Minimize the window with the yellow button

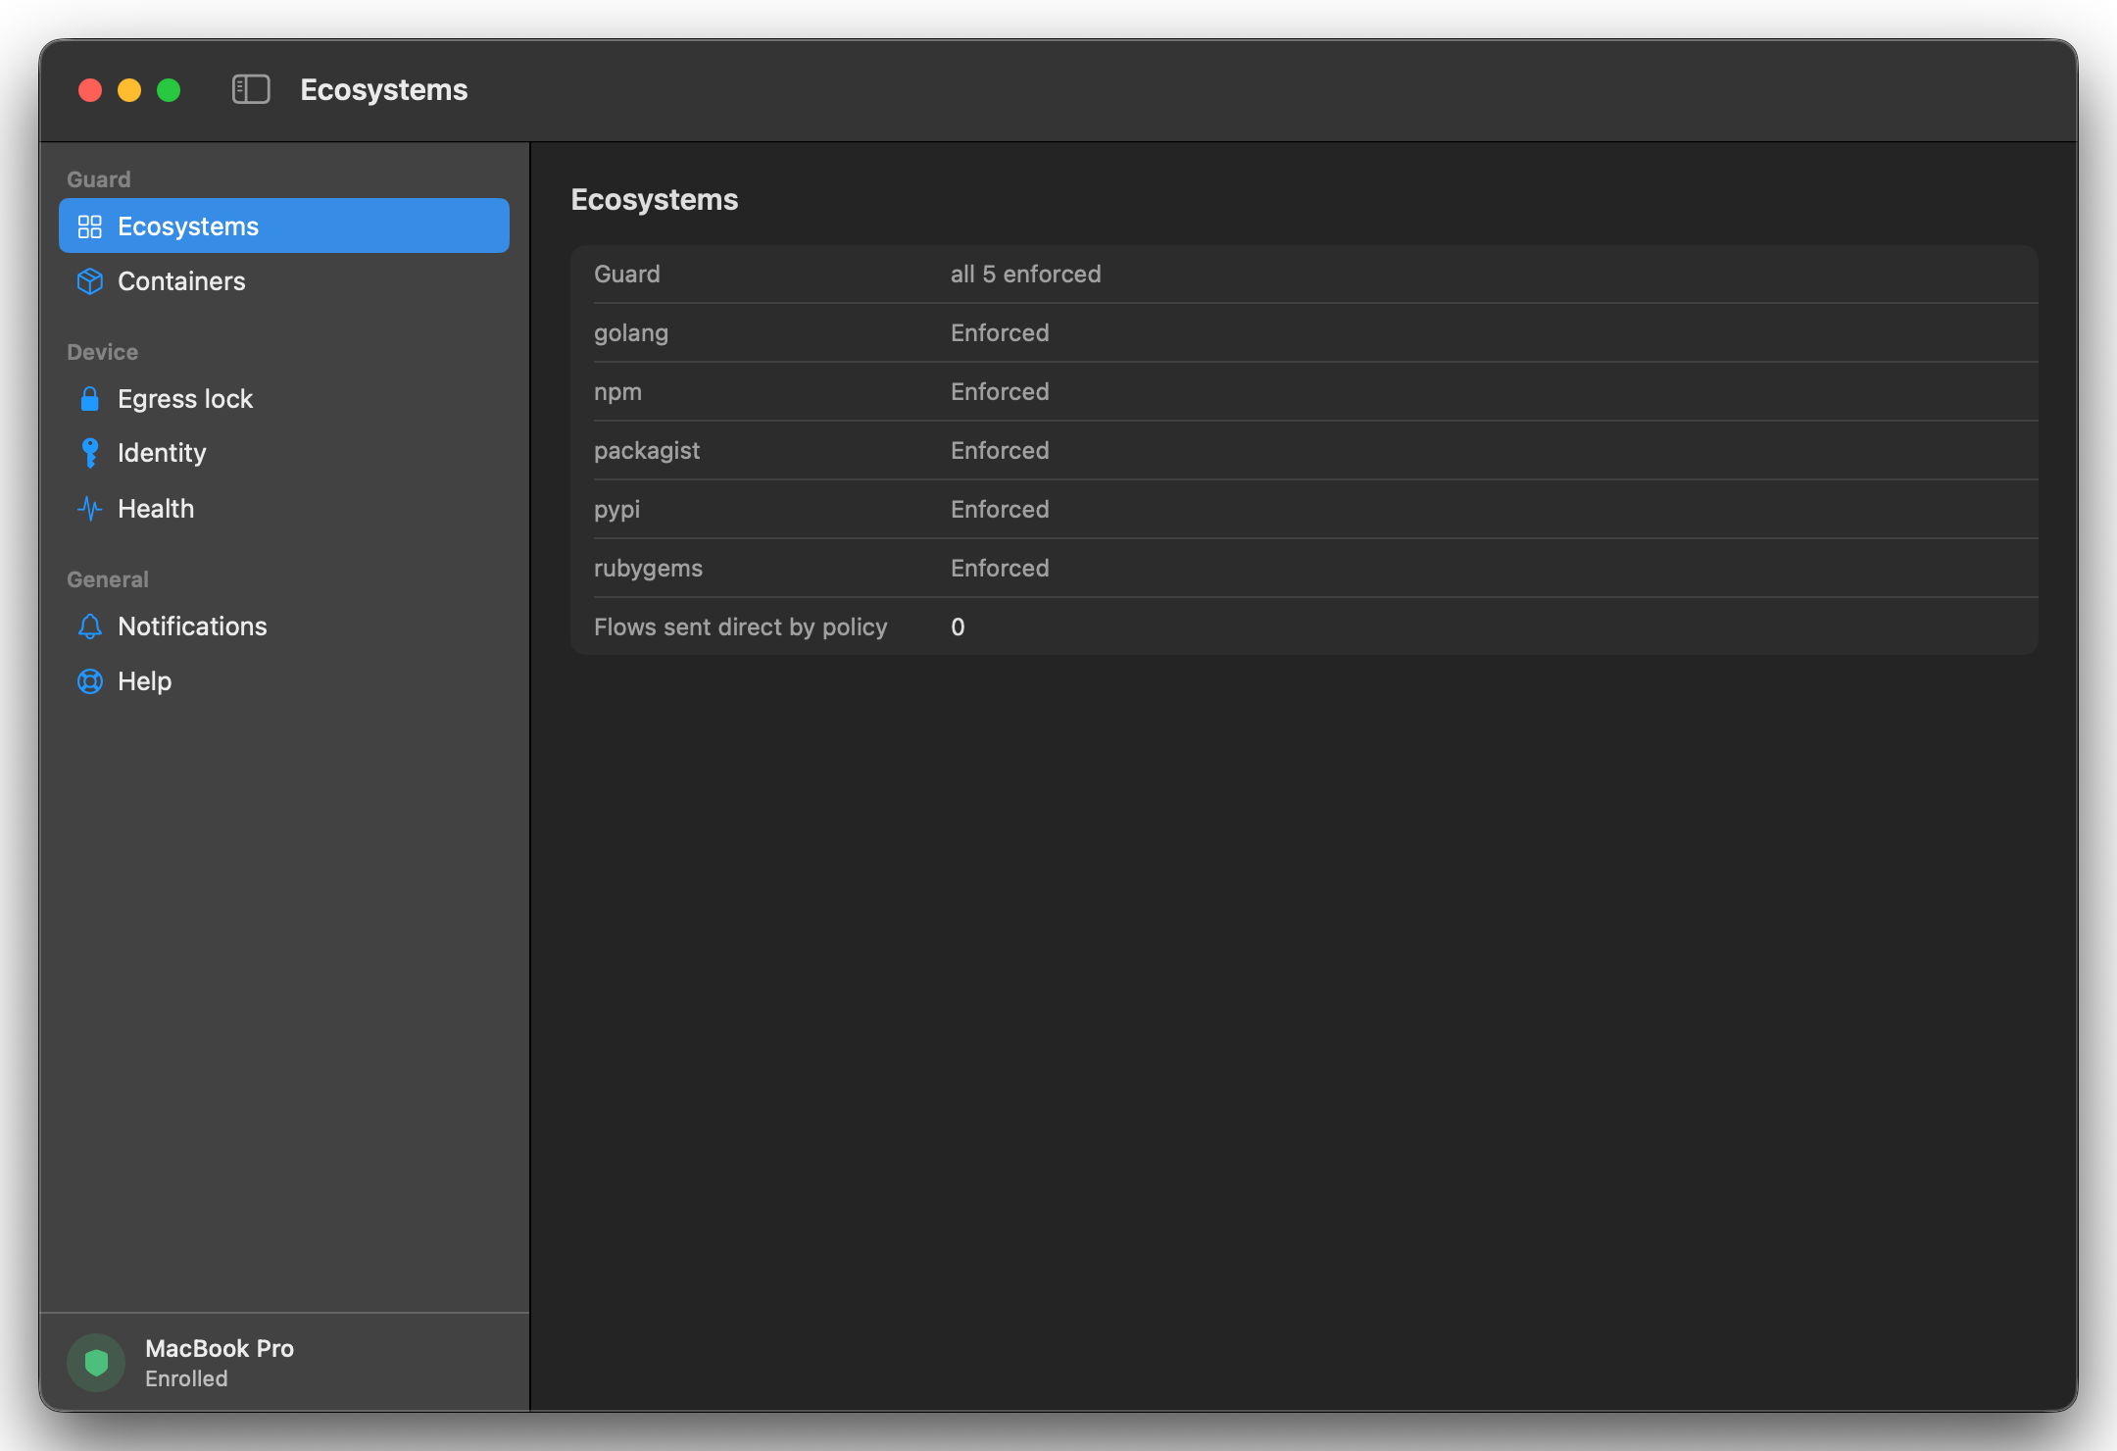(x=129, y=90)
